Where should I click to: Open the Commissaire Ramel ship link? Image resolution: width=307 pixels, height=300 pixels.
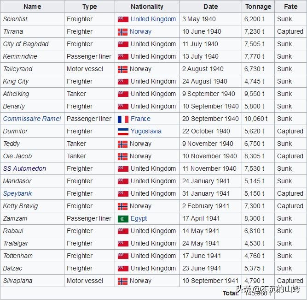(32, 119)
